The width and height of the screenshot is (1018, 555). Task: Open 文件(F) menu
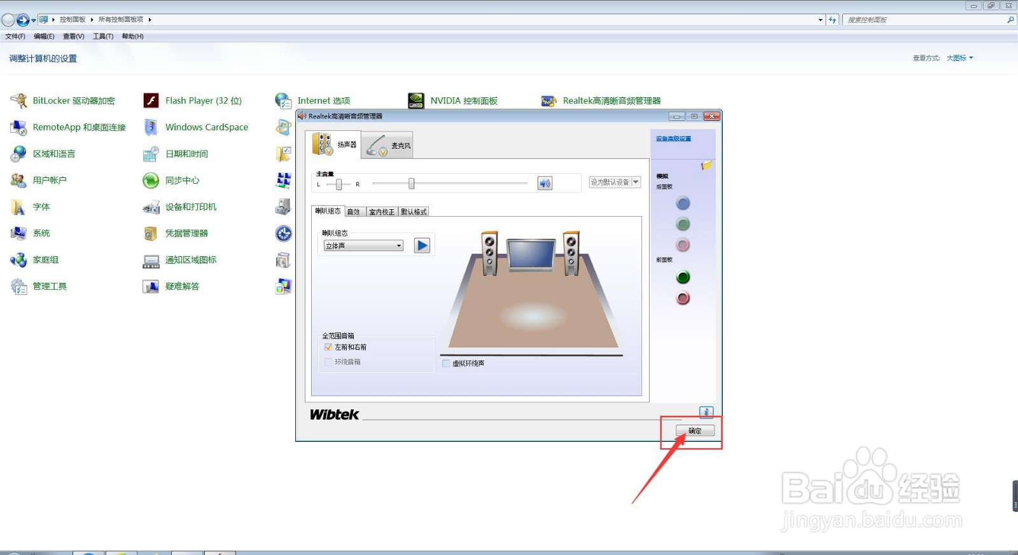click(x=15, y=36)
